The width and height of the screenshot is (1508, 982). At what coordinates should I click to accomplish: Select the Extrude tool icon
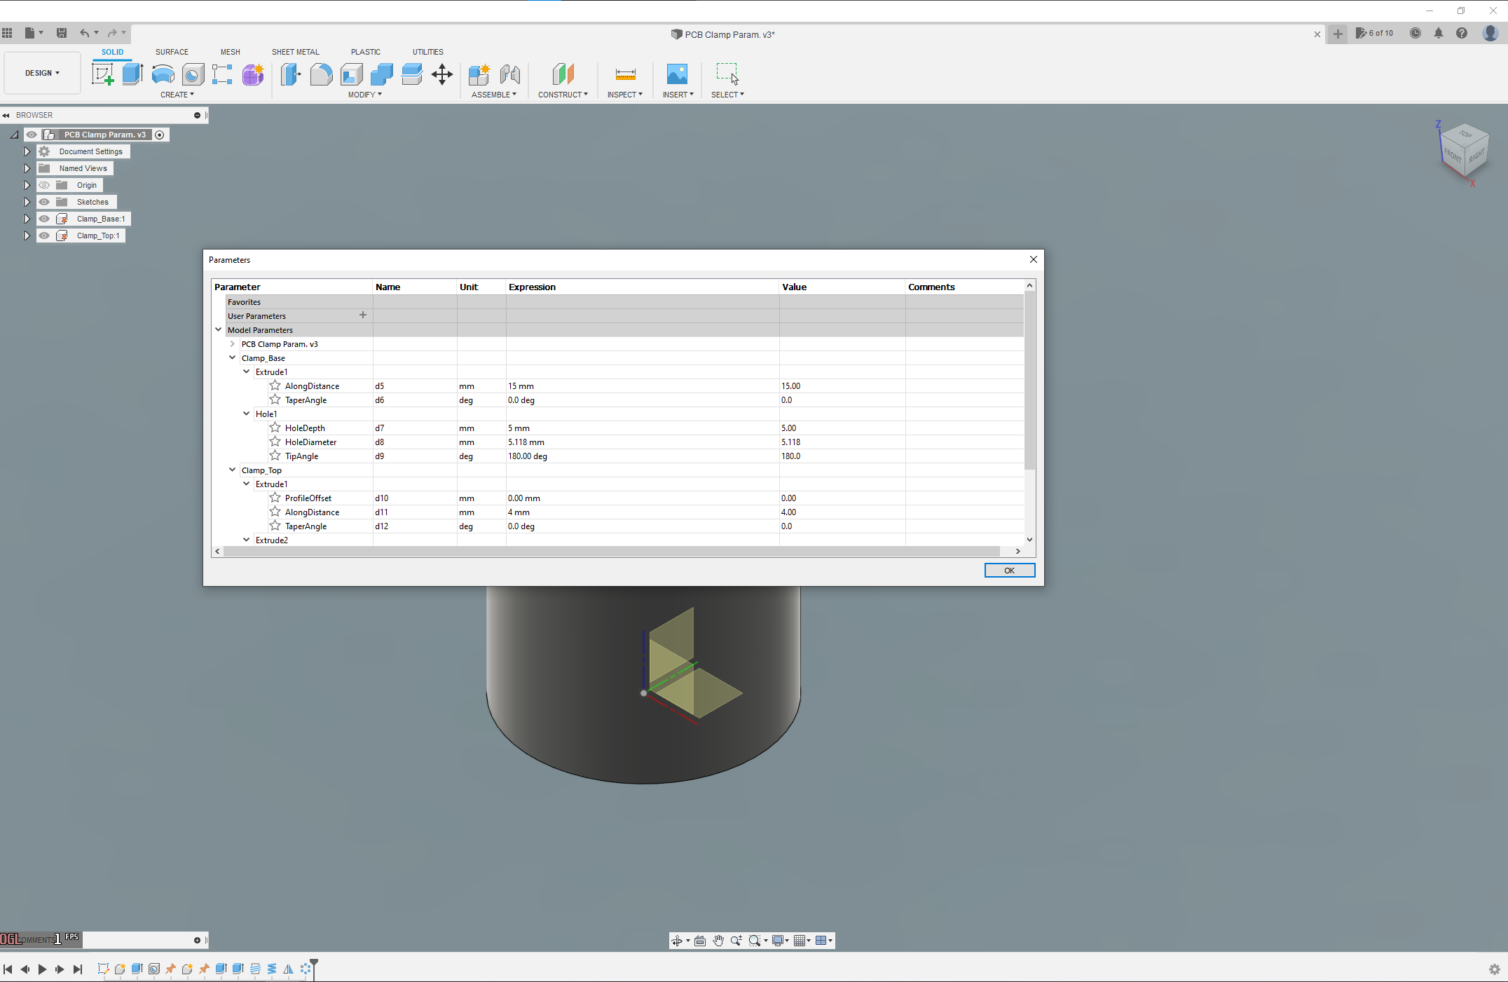click(x=132, y=74)
